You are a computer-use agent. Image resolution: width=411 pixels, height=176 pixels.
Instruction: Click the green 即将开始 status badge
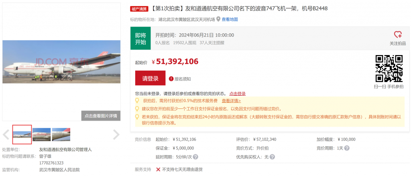pos(140,39)
